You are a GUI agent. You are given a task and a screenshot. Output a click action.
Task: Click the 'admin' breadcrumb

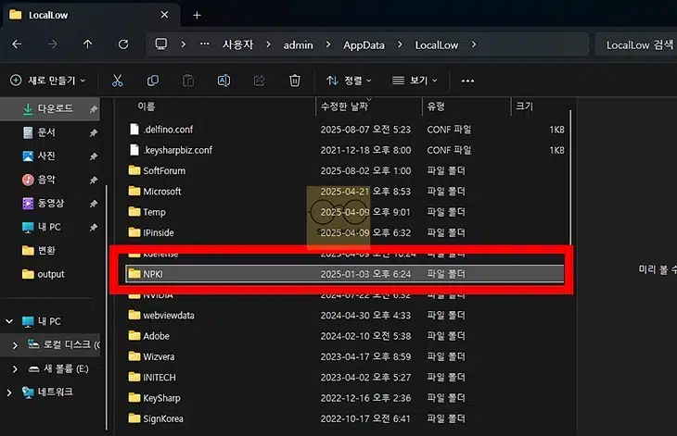coord(298,44)
